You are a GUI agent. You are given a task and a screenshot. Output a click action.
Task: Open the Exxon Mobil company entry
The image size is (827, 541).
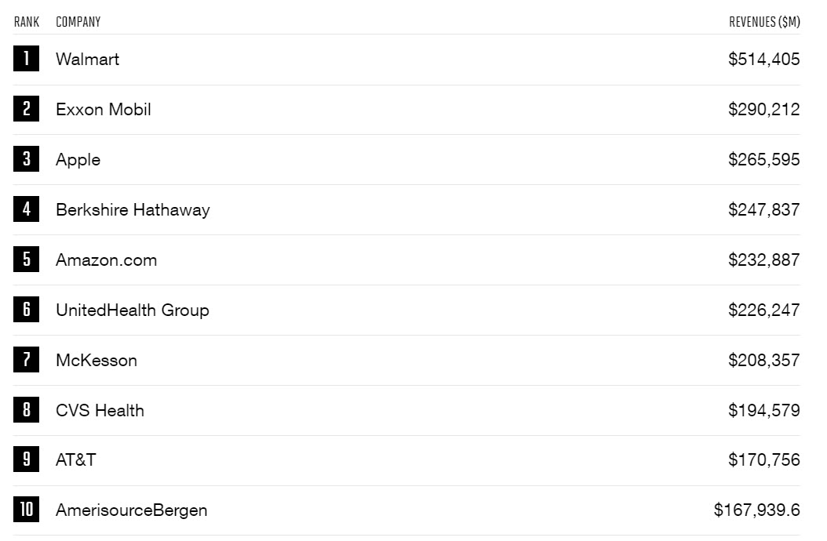104,109
